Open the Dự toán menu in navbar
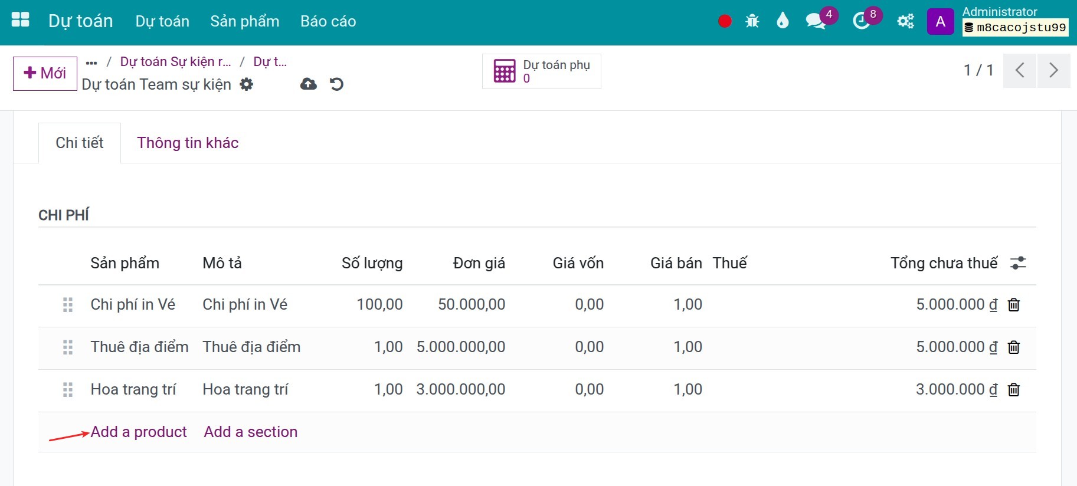 click(x=162, y=21)
